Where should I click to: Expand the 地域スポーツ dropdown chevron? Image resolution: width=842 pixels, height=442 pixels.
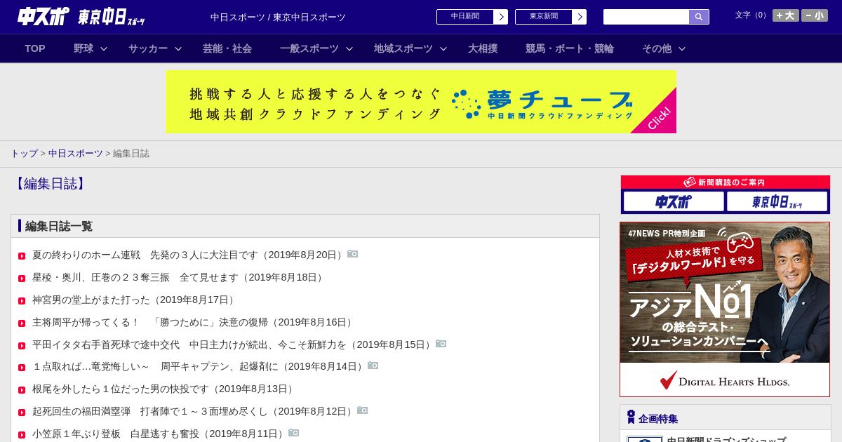(x=443, y=48)
